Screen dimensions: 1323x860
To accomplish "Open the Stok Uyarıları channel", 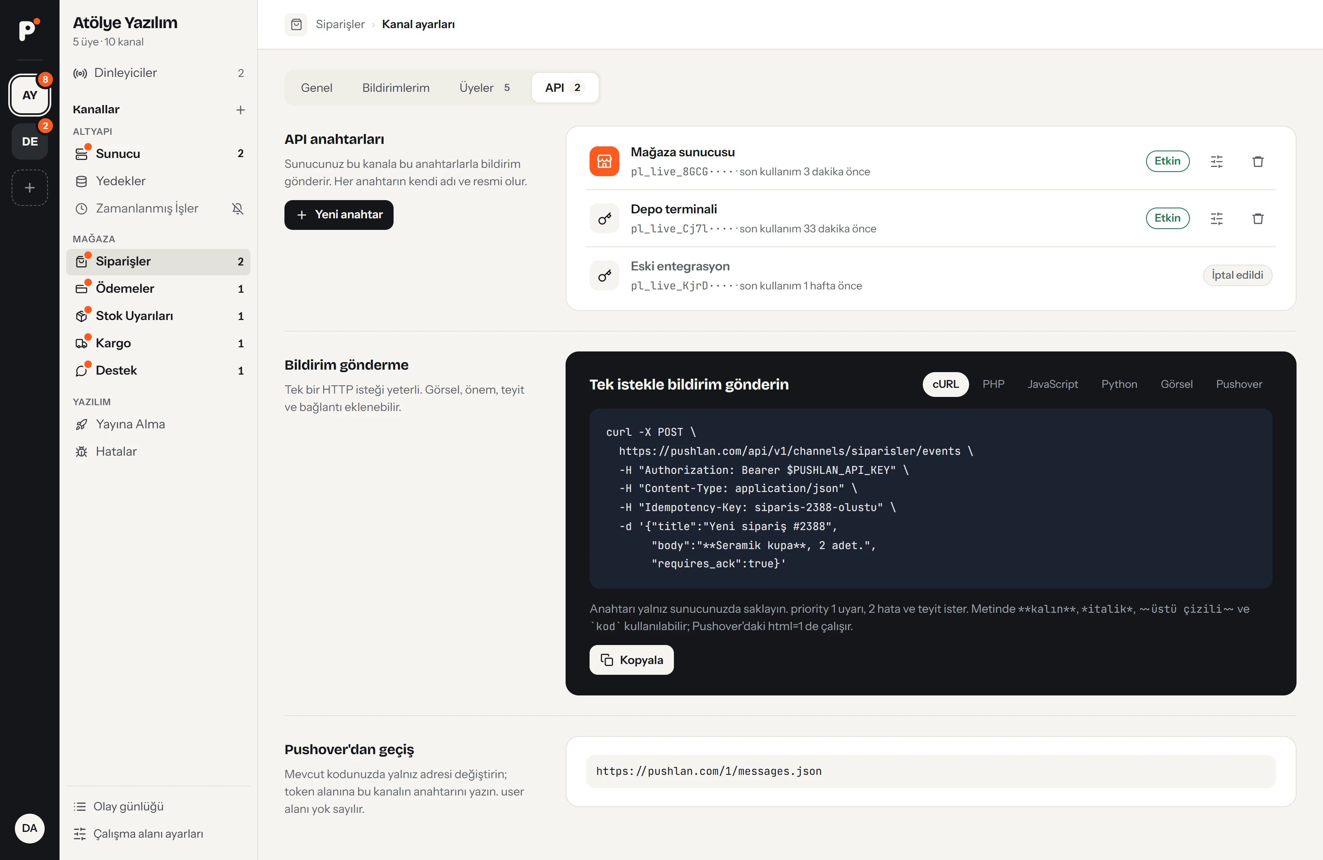I will pyautogui.click(x=158, y=316).
